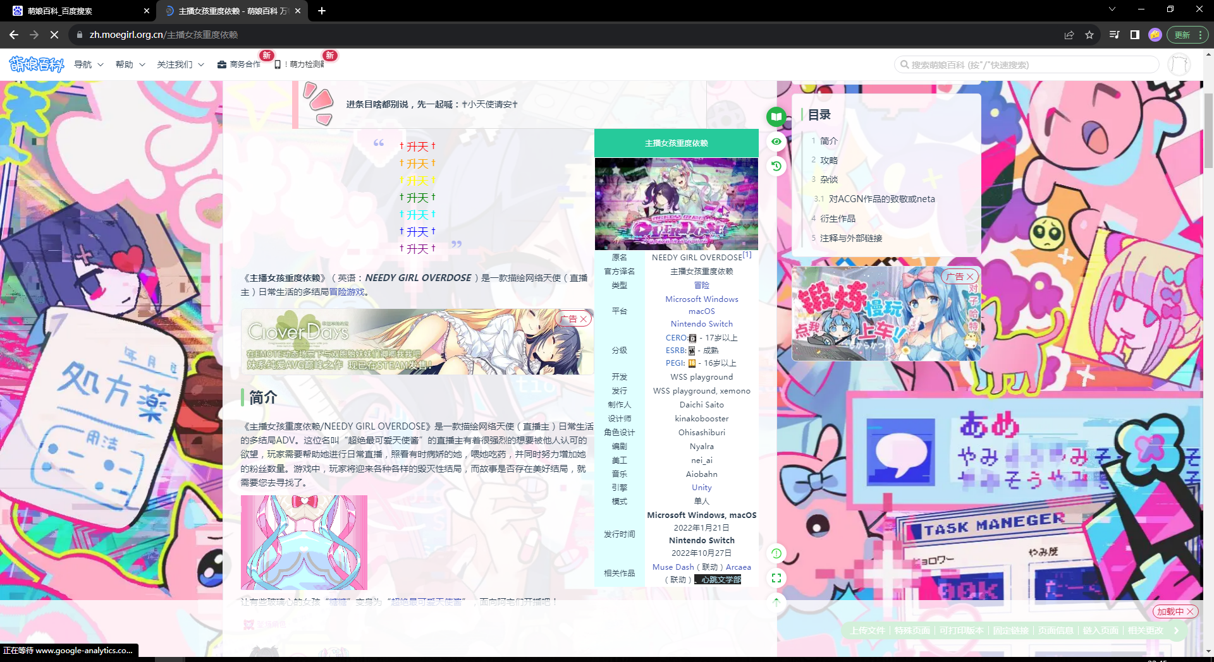The width and height of the screenshot is (1214, 662).
Task: Close the CloverDays ad banner
Action: [584, 319]
